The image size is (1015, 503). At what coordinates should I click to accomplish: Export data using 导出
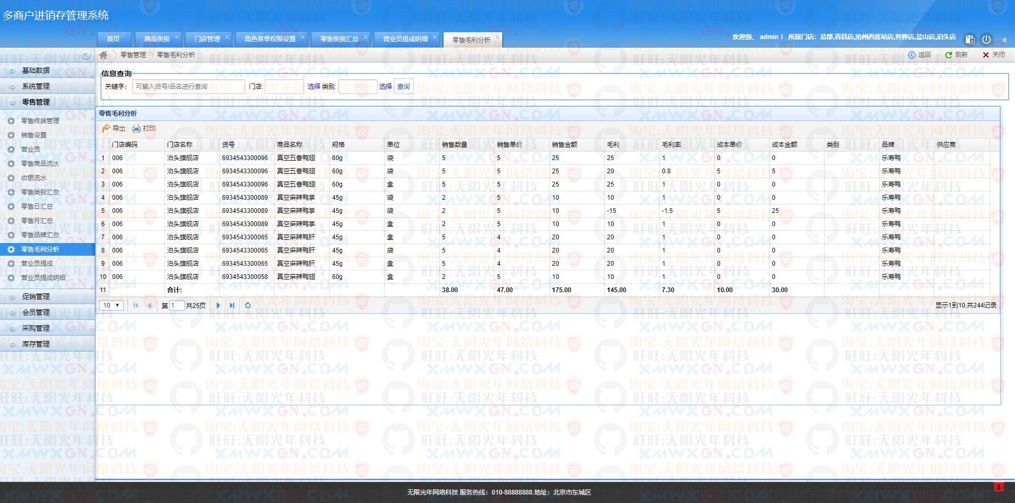pos(114,128)
